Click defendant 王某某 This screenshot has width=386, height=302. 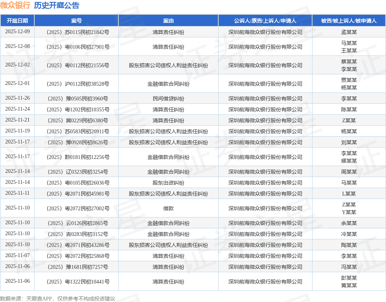point(349,51)
